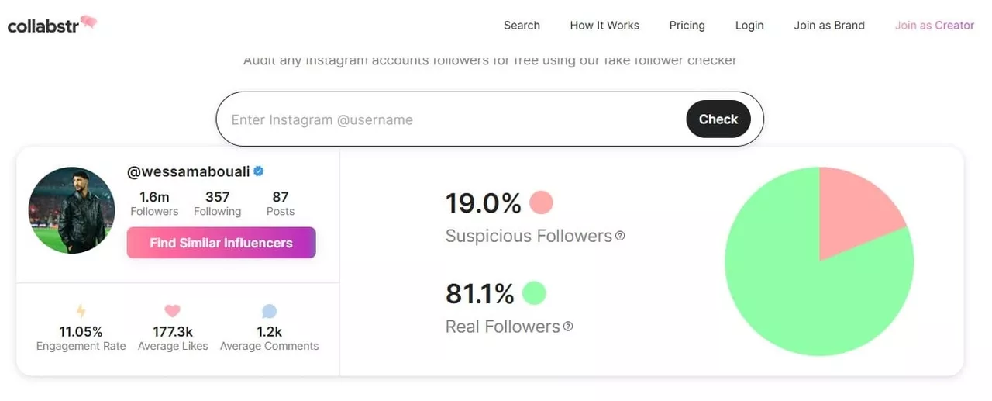Click Find Similar Influencers button

pyautogui.click(x=221, y=243)
